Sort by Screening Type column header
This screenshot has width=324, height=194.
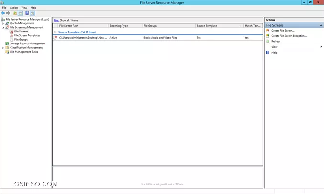[x=125, y=26]
